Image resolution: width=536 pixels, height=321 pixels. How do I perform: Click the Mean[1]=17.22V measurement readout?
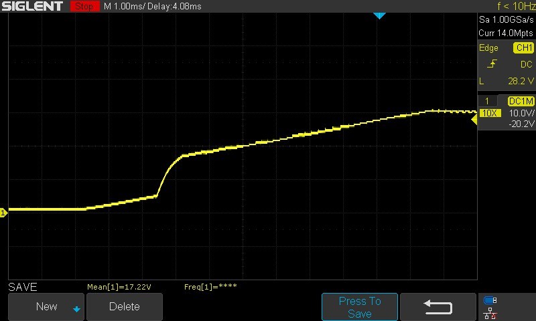(119, 287)
